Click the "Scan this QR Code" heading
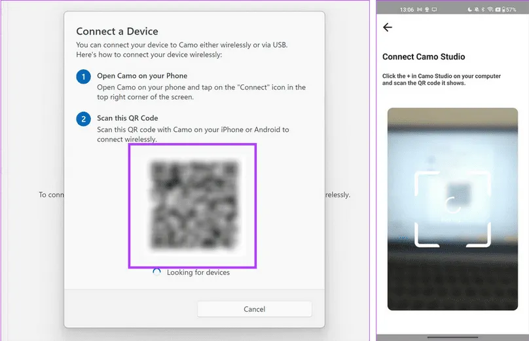This screenshot has width=529, height=341. click(x=128, y=118)
